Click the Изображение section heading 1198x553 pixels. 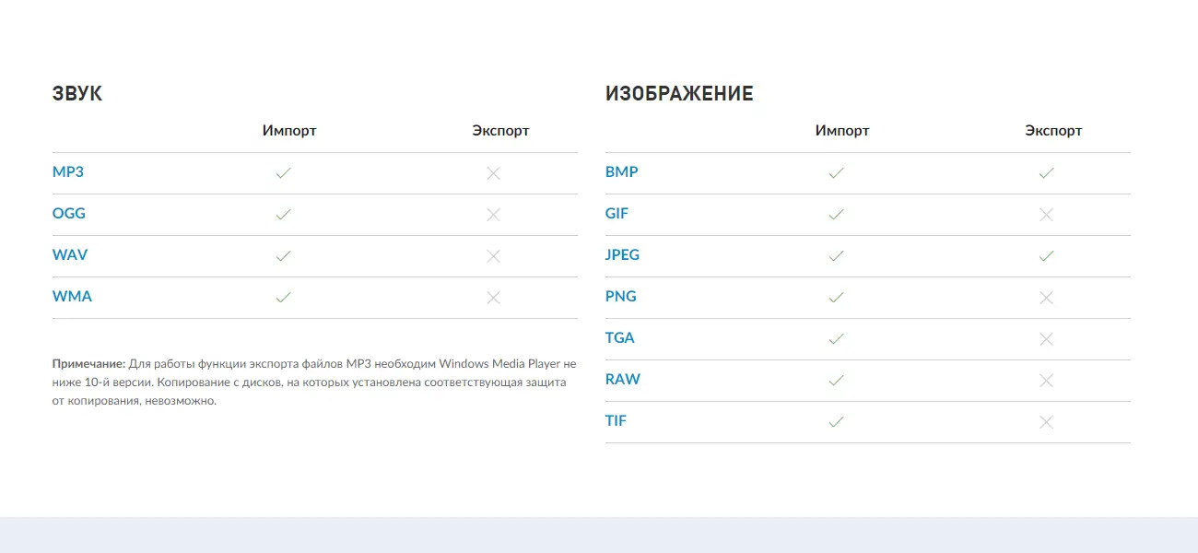(x=679, y=94)
